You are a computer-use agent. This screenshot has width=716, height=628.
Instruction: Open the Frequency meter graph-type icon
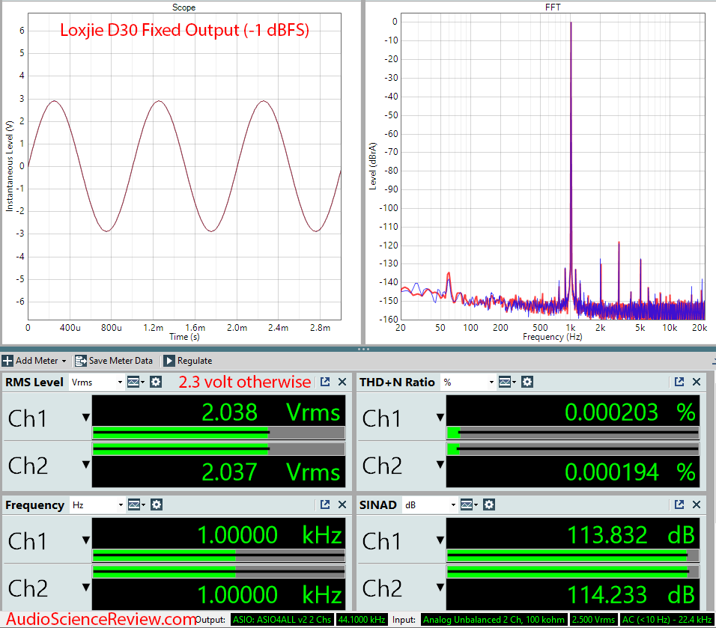coord(136,504)
